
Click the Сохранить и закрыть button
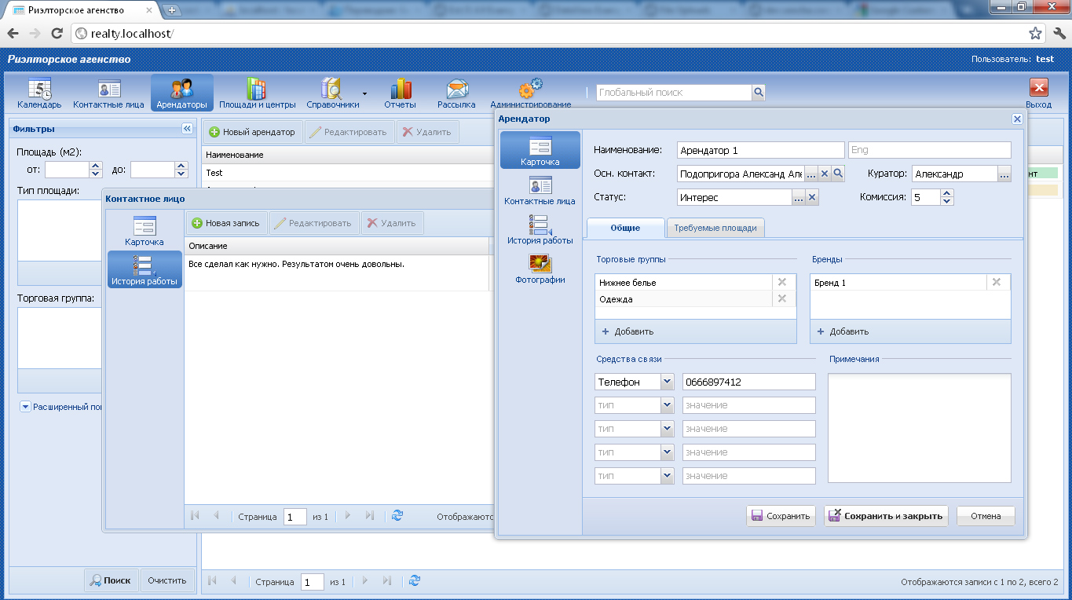tap(886, 516)
